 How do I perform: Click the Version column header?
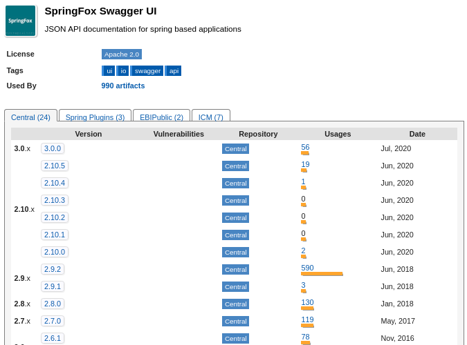click(x=89, y=134)
